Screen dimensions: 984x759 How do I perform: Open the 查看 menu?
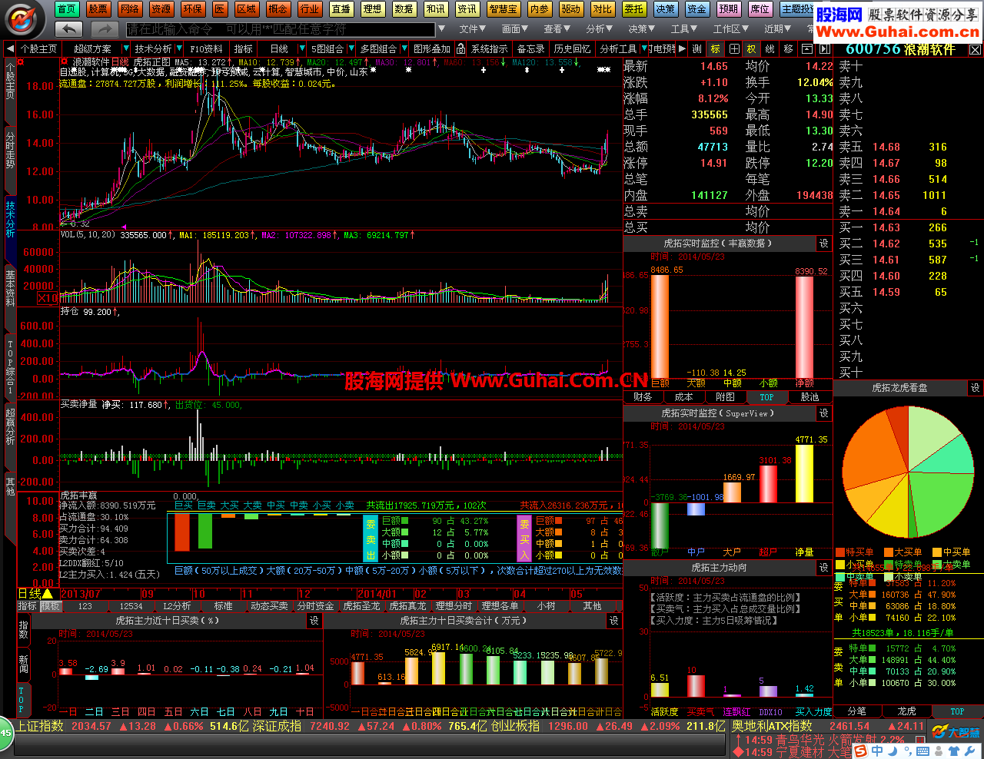tap(557, 29)
